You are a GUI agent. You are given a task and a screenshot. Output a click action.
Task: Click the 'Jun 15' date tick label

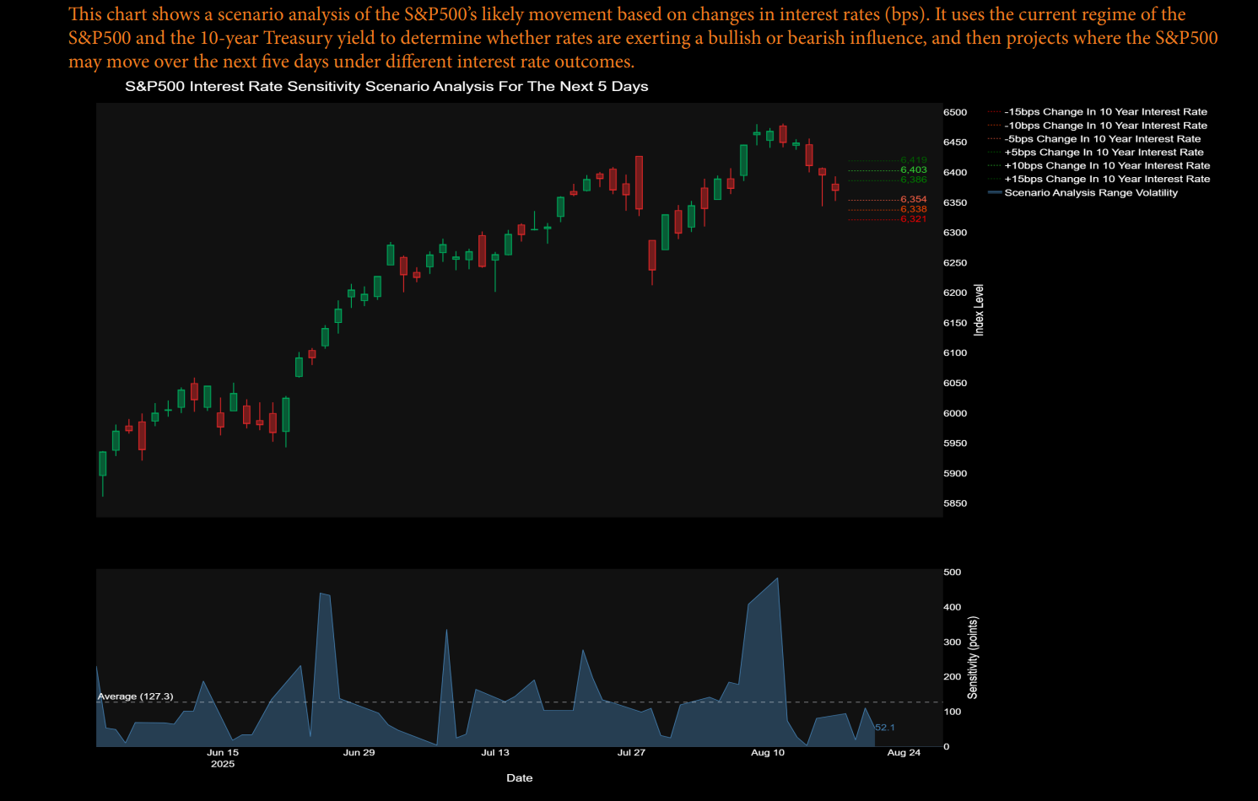tap(223, 753)
